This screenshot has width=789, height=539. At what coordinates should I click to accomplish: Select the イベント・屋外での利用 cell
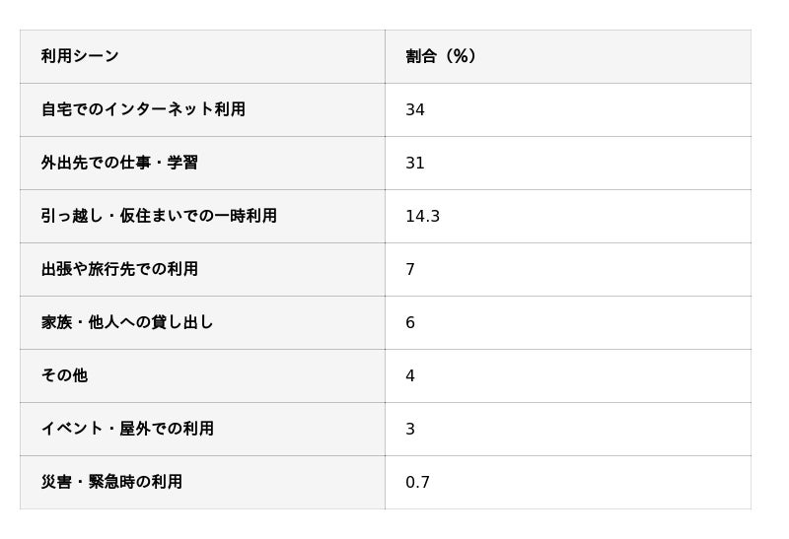tap(127, 429)
